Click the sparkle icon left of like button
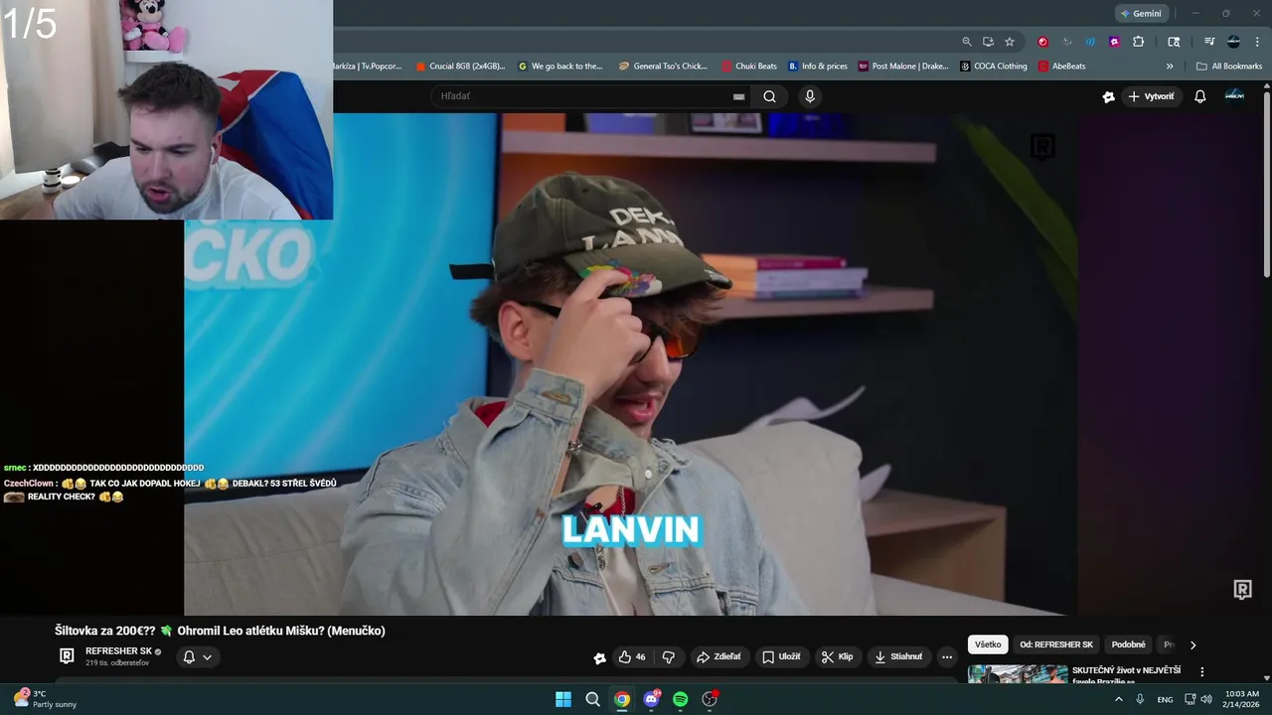This screenshot has height=715, width=1272. click(x=600, y=657)
